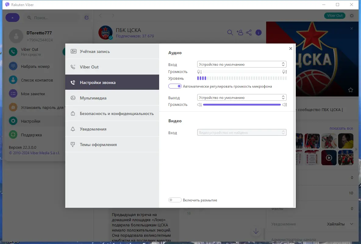Image resolution: width=361 pixels, height=244 pixels.
Task: Open the Выход output device dropdown
Action: [x=241, y=97]
